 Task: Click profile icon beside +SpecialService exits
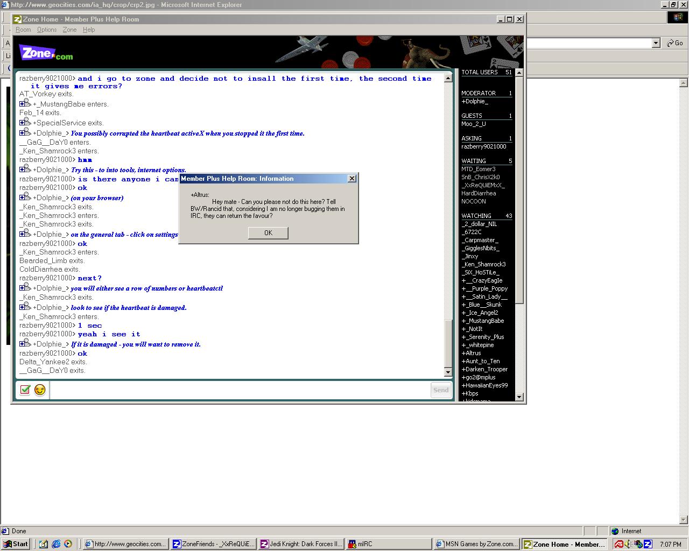point(25,122)
